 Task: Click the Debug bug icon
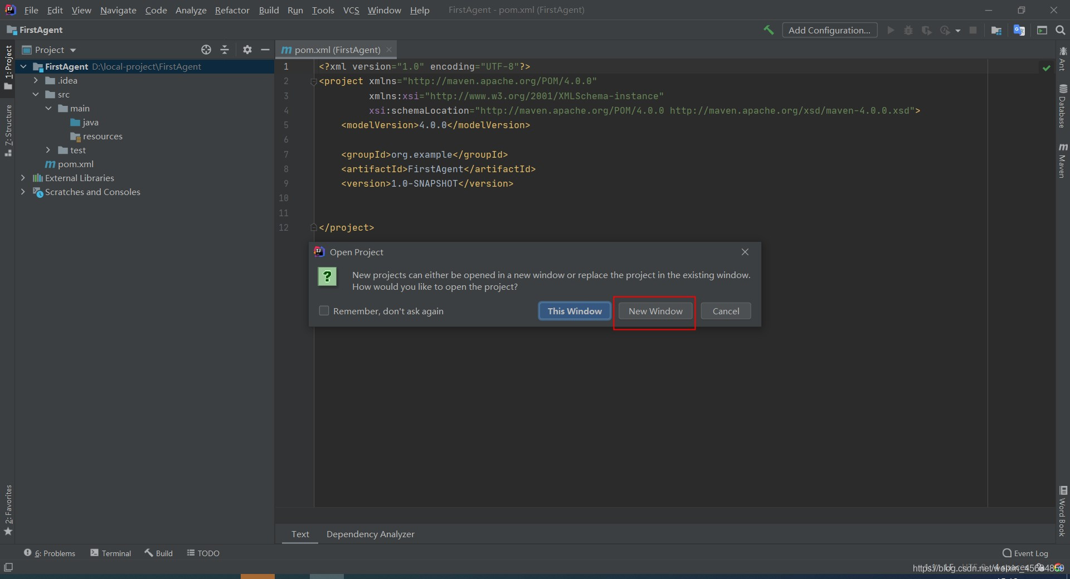click(908, 30)
